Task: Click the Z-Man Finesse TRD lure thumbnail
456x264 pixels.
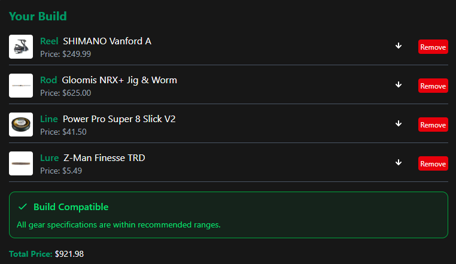Action: [x=21, y=163]
